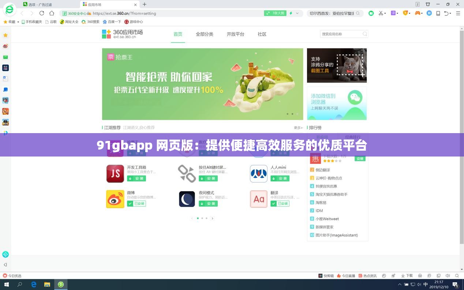Open the browser hamburger menu
The width and height of the screenshot is (464, 290).
pos(458,13)
